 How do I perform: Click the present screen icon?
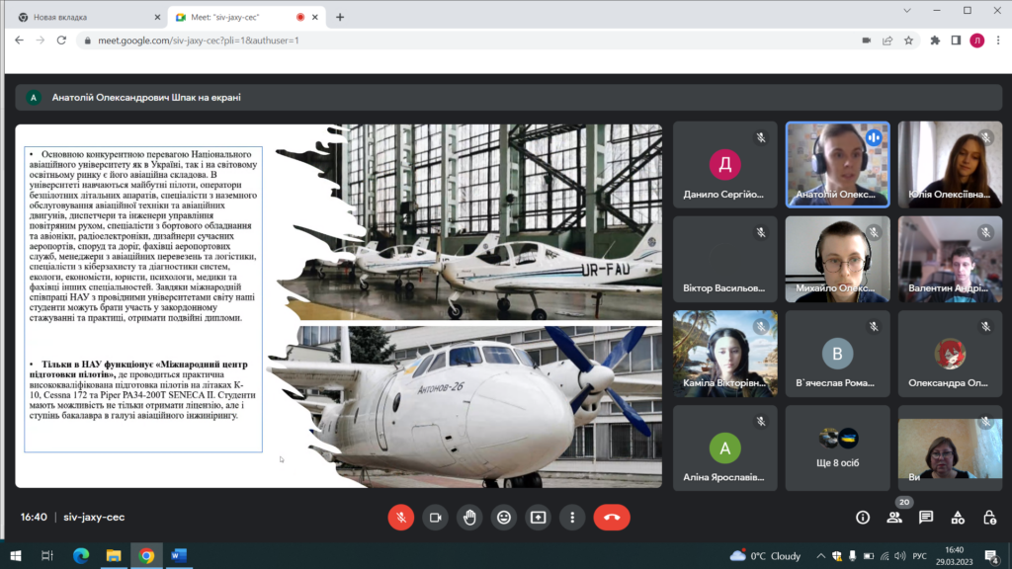(x=538, y=517)
